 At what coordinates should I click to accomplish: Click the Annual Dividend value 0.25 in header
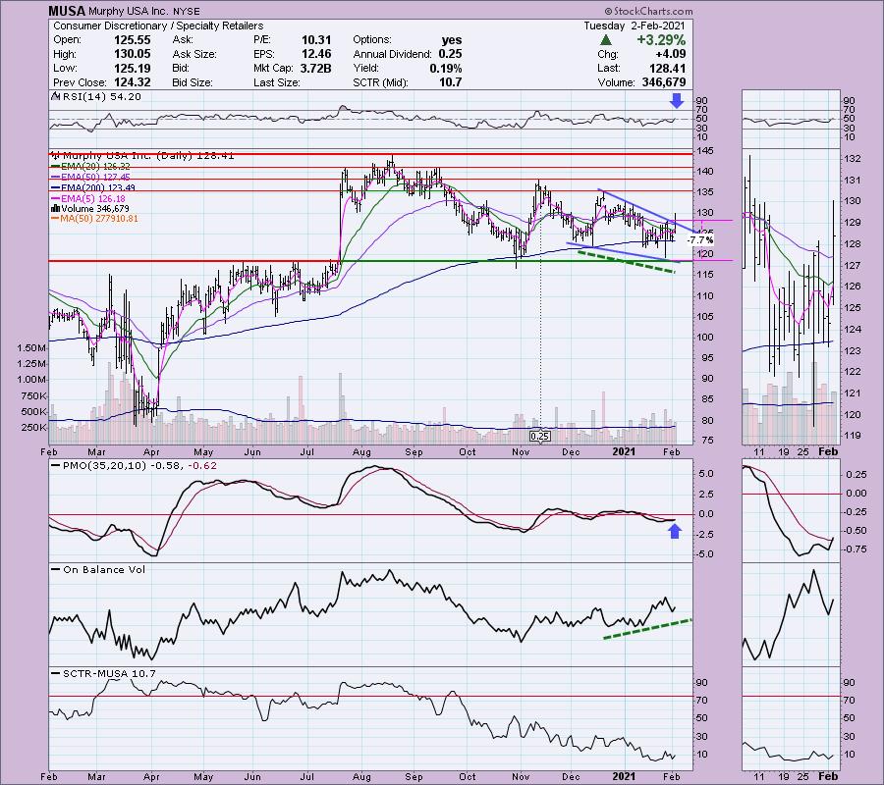point(450,54)
